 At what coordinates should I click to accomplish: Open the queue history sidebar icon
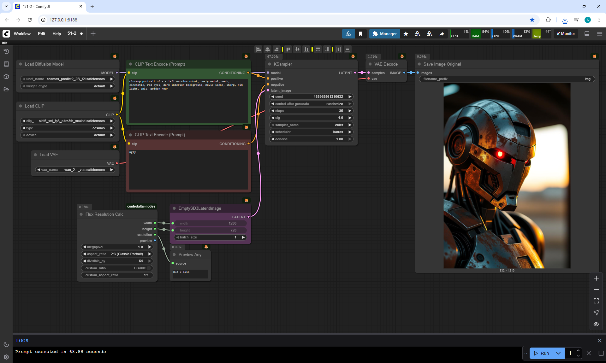tap(6, 51)
